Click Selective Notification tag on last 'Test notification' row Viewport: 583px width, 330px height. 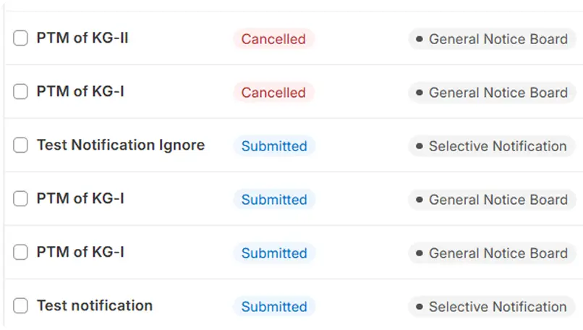[x=492, y=307]
